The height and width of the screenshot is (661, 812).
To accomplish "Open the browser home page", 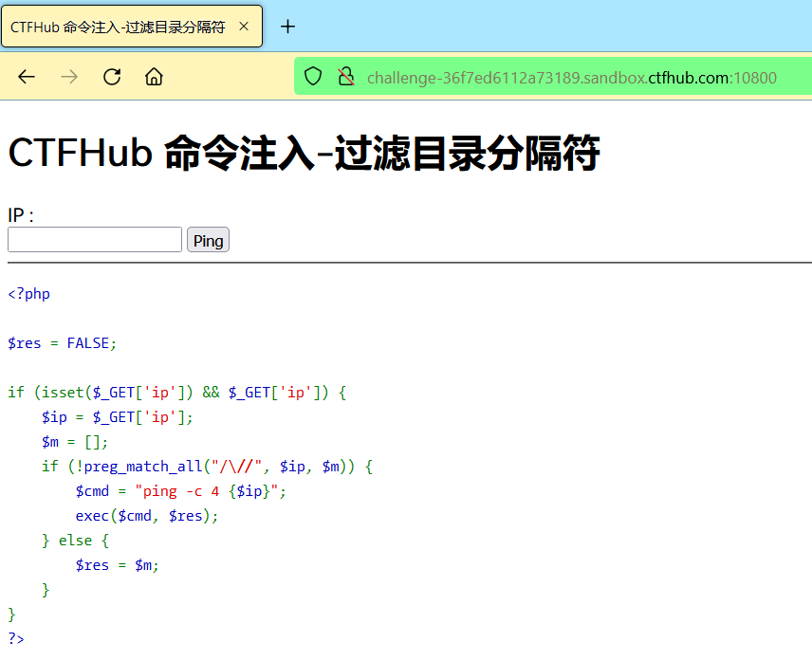I will pos(154,77).
